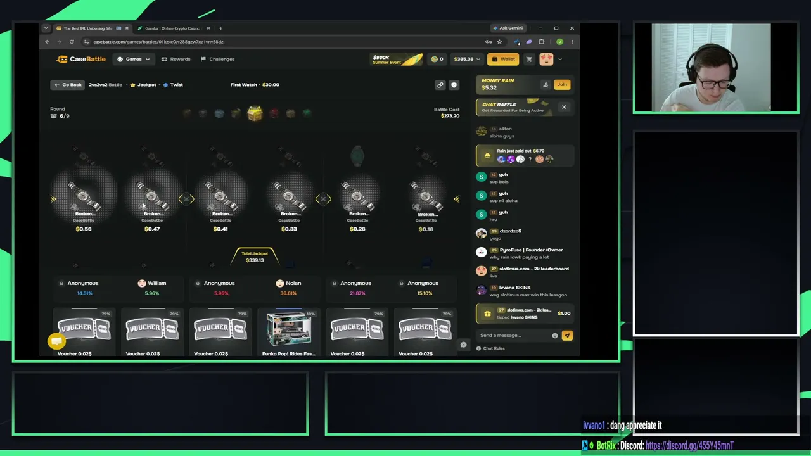Open Chrome's three-dot menu
The width and height of the screenshot is (811, 456).
(x=572, y=42)
